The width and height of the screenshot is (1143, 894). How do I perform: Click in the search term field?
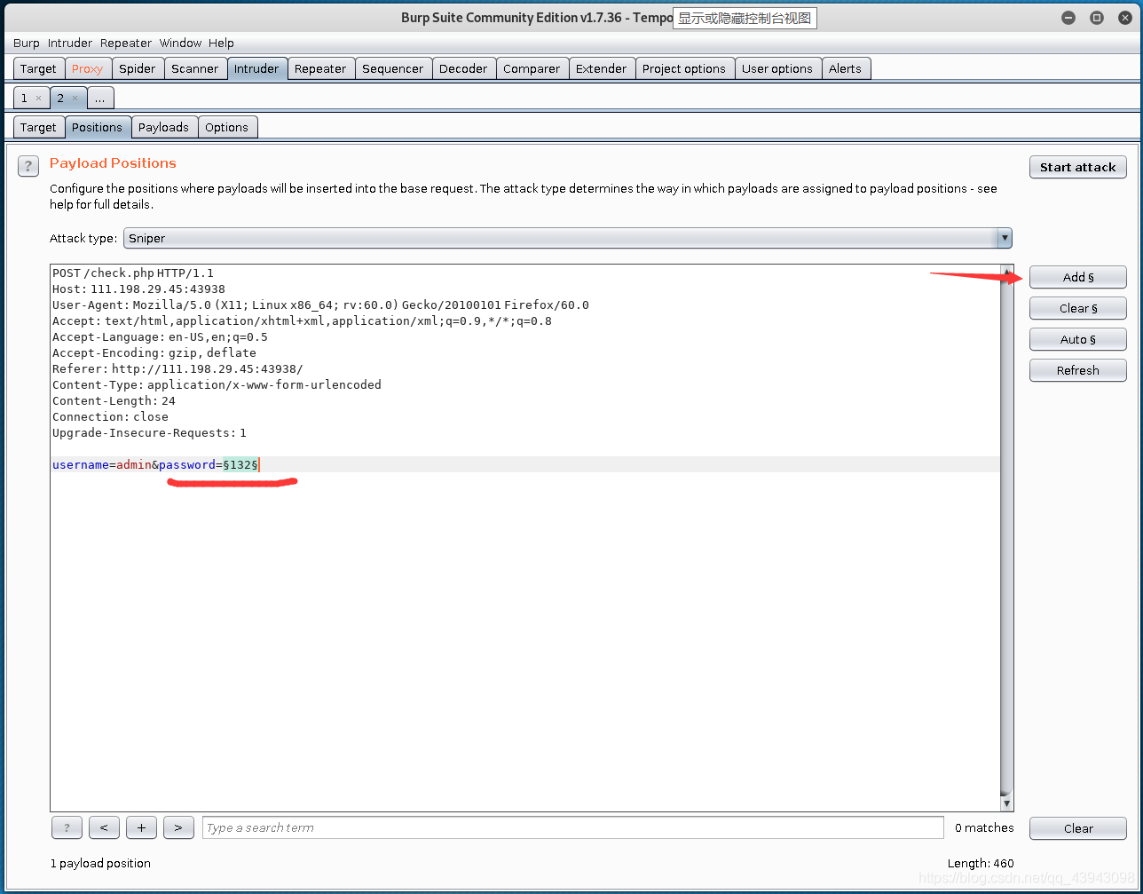coord(573,827)
